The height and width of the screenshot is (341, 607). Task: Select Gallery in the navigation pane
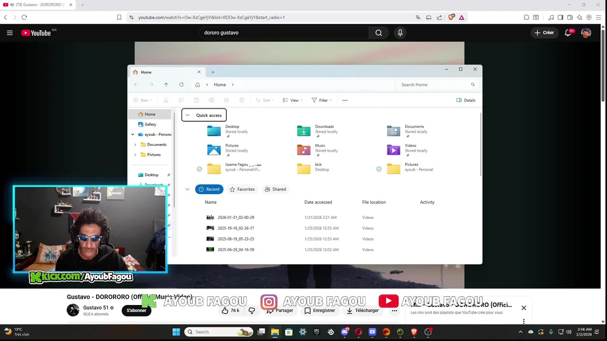click(x=150, y=125)
